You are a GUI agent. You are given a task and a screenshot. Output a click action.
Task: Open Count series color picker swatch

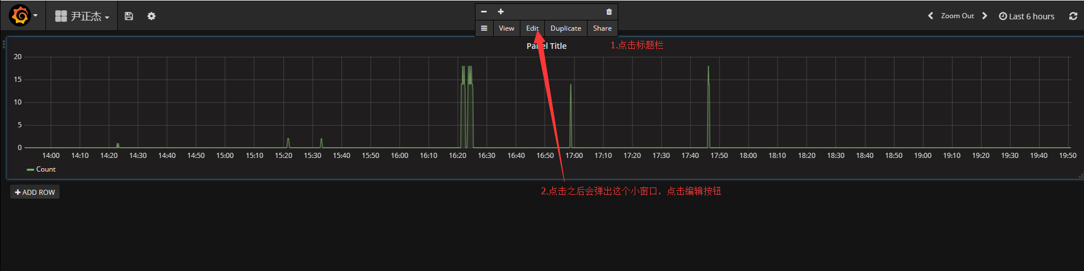[30, 169]
